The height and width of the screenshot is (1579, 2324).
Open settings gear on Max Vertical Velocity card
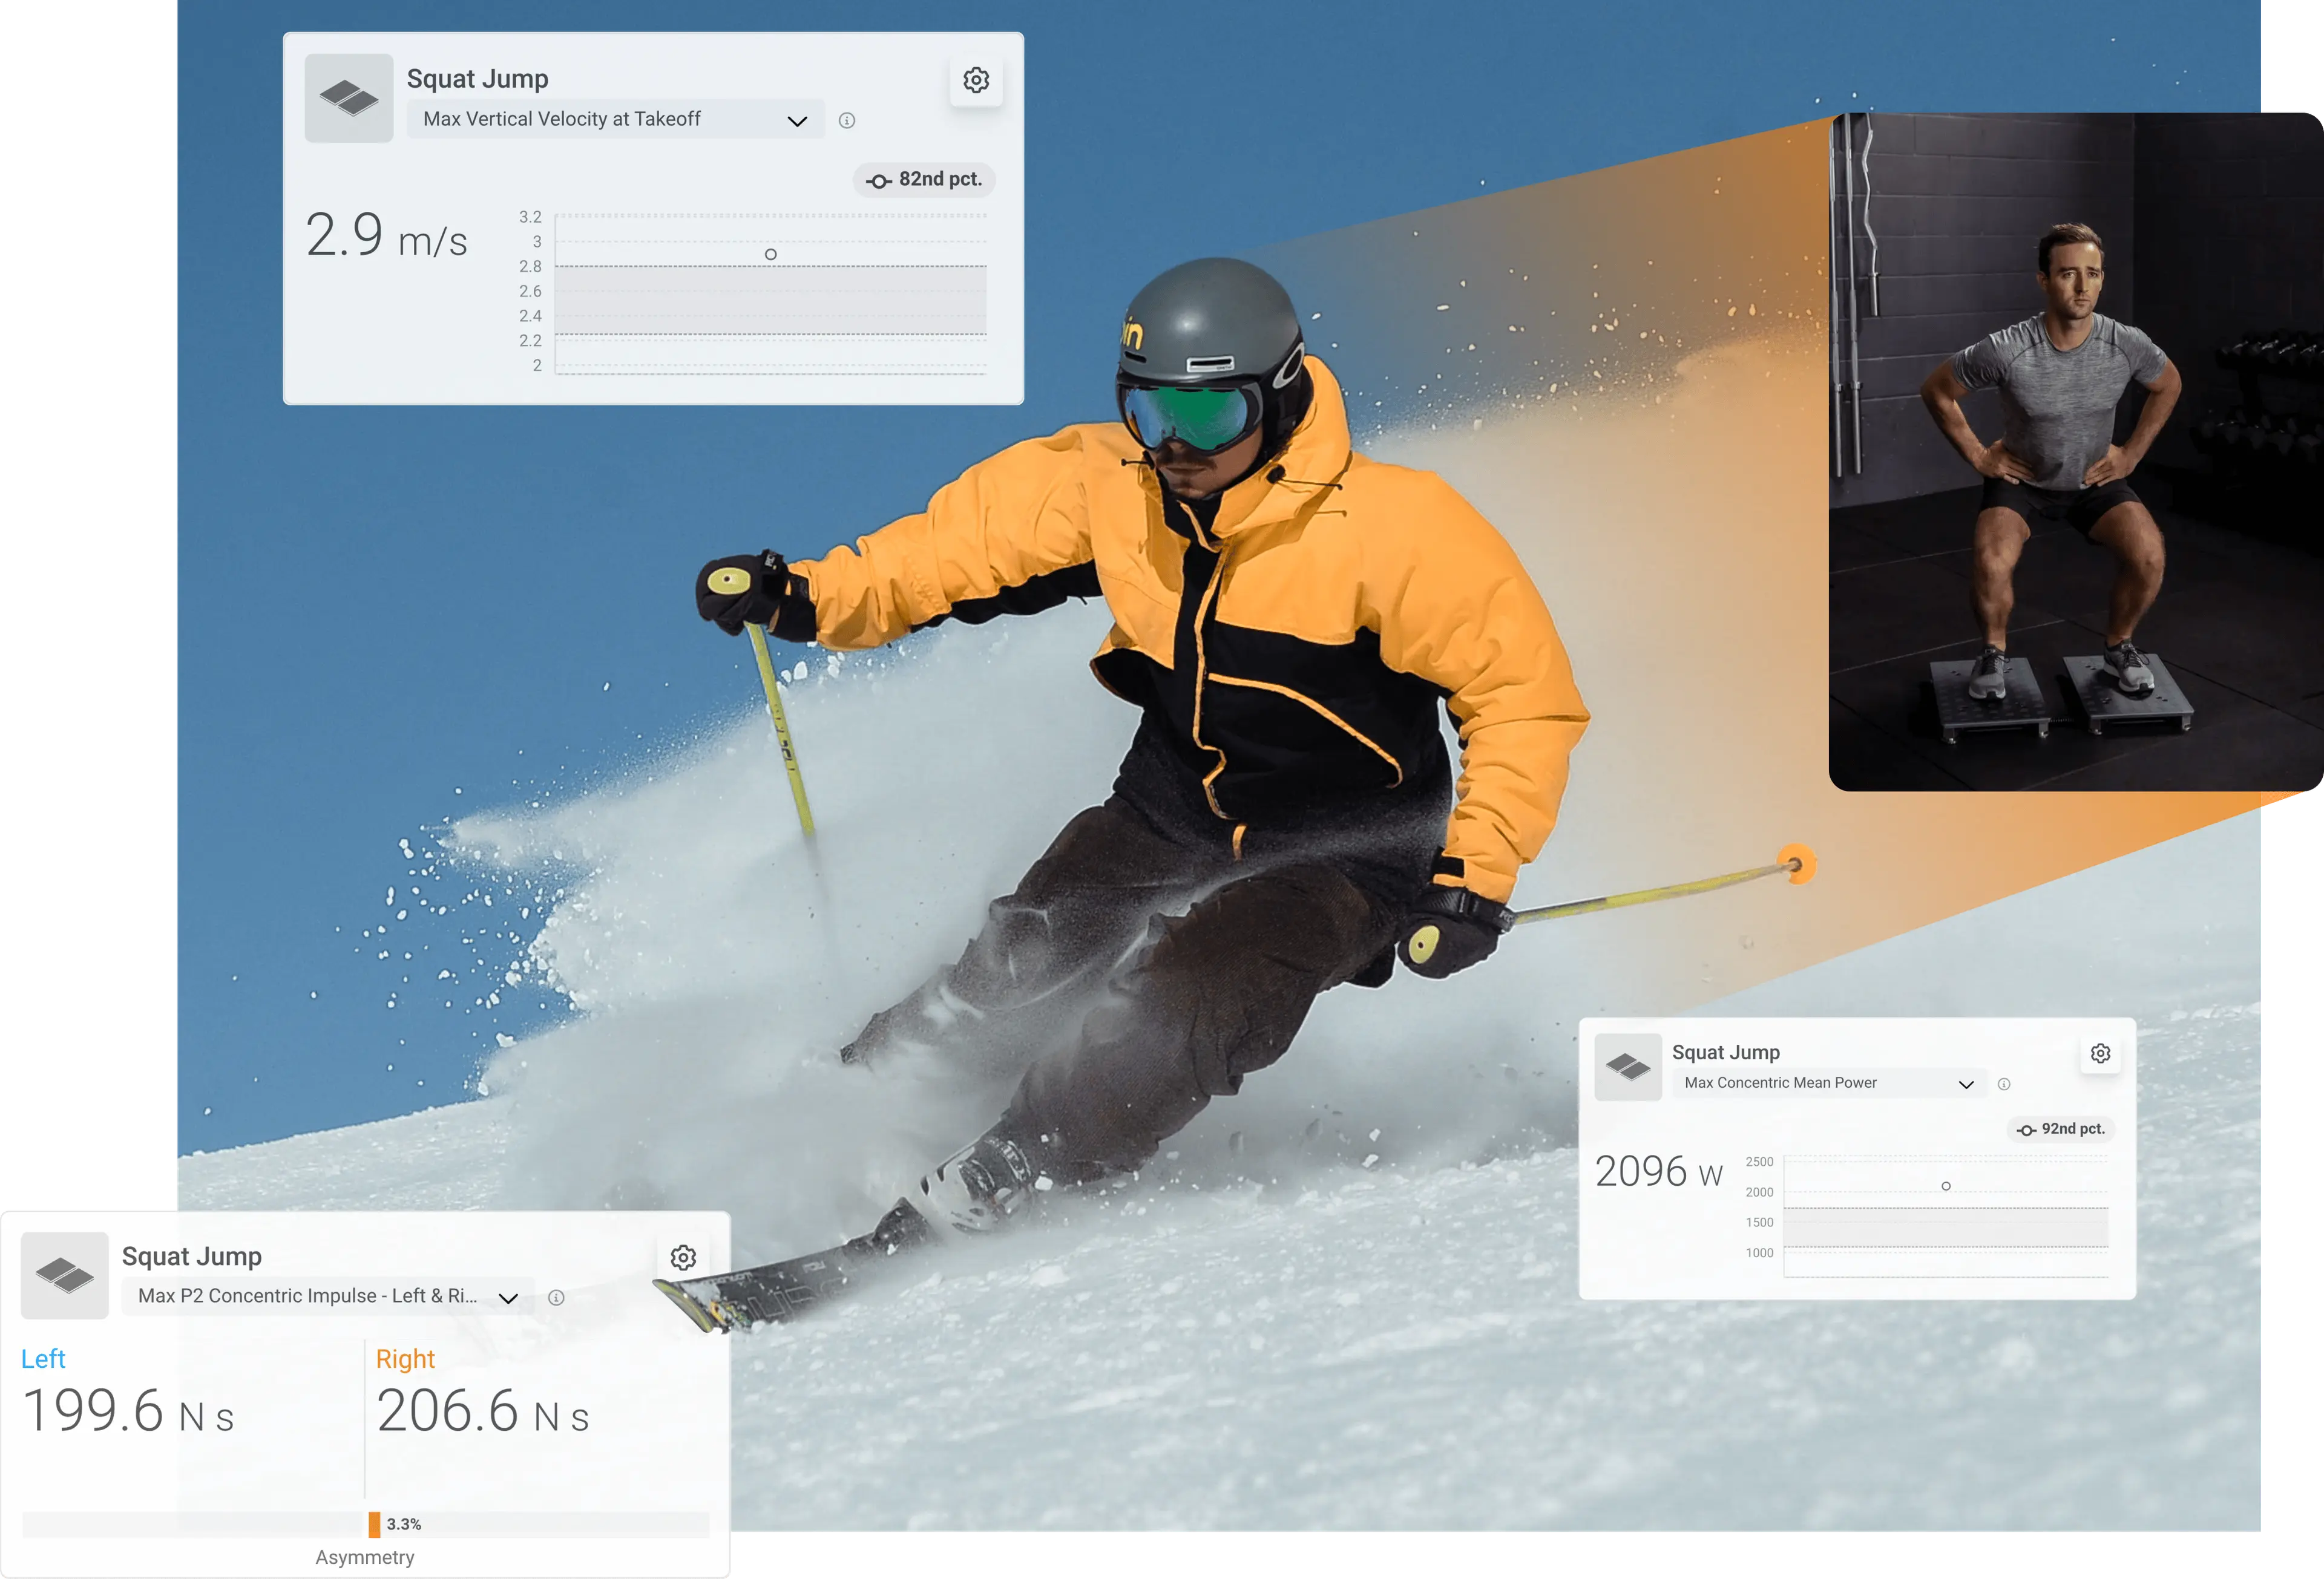coord(975,80)
